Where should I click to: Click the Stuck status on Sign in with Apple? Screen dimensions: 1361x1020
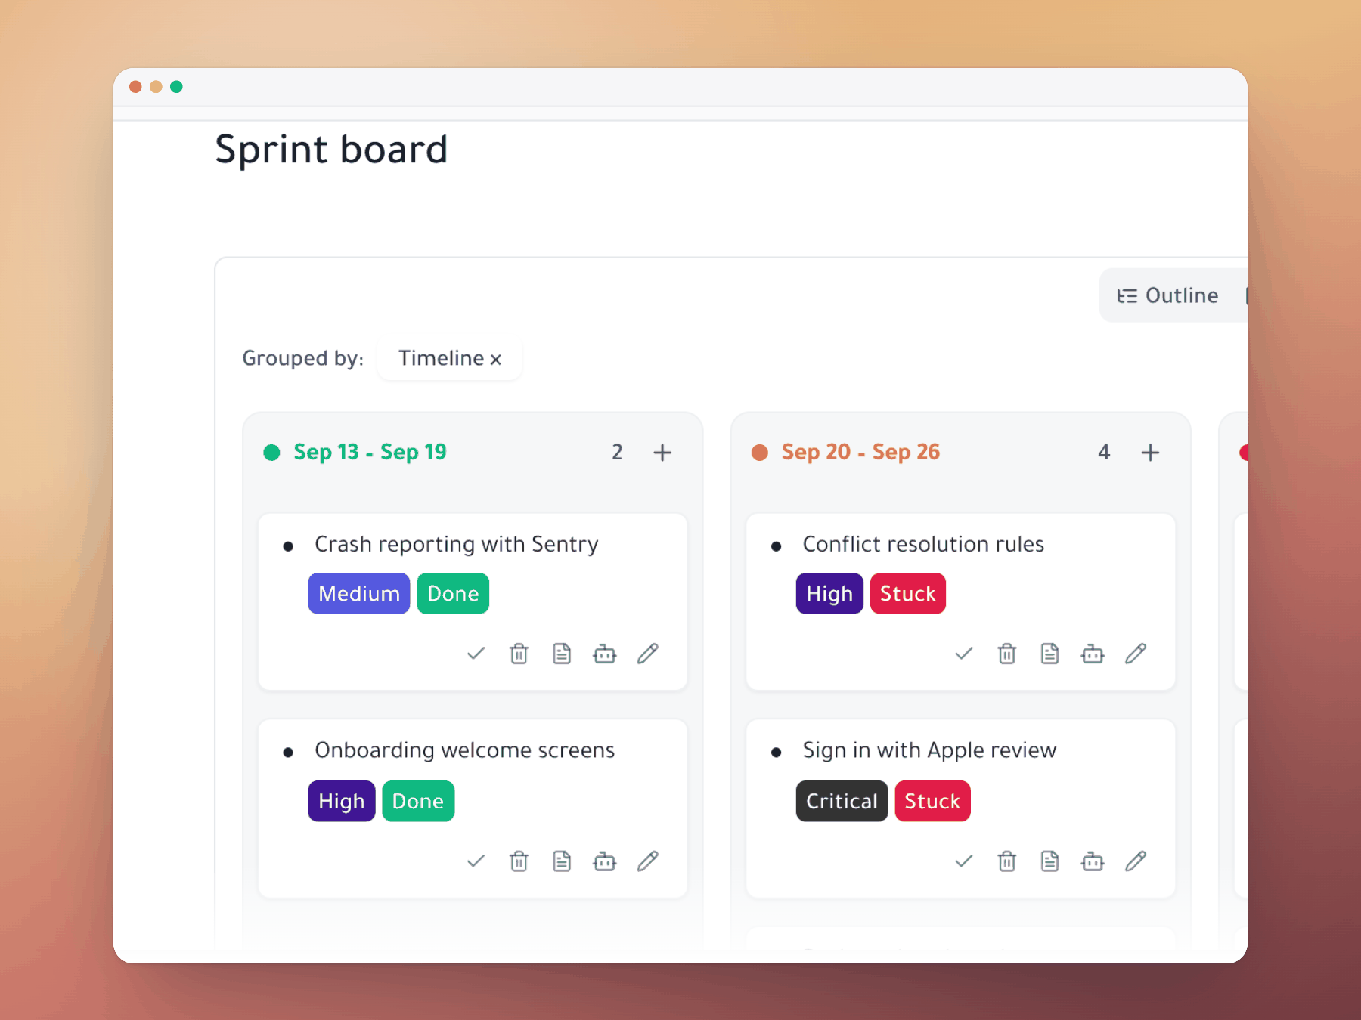coord(933,801)
